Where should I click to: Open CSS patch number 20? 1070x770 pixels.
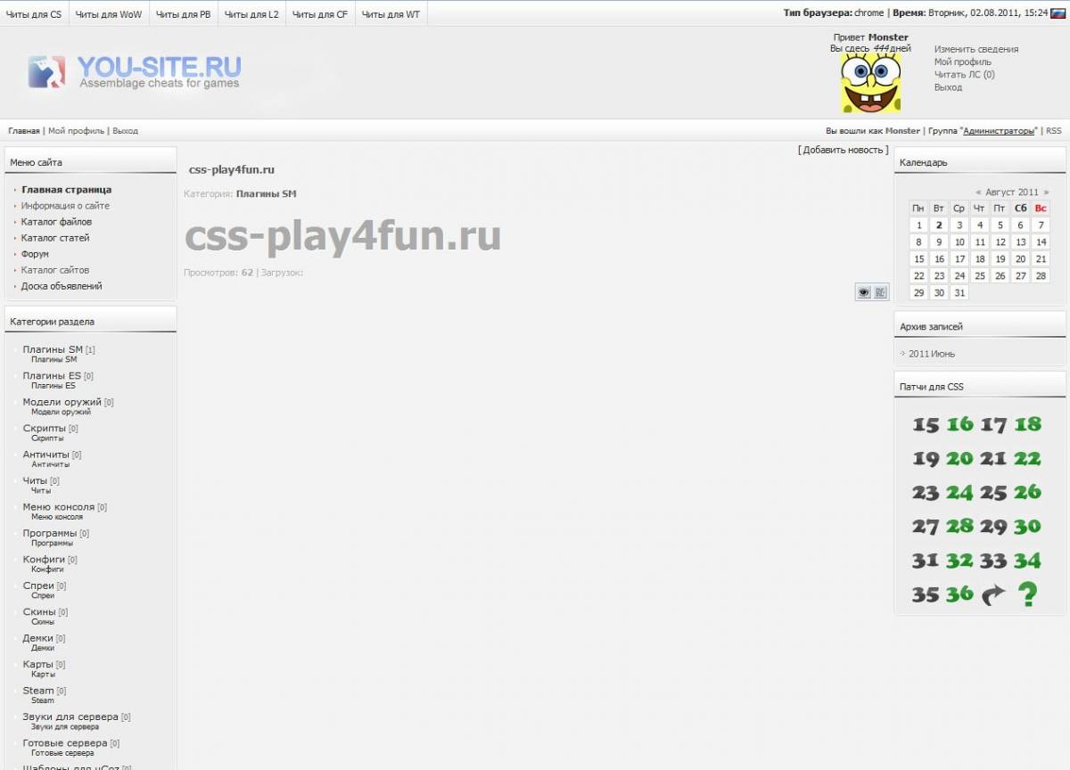pos(959,458)
